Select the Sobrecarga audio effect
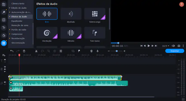The image size is (186, 101). tap(95, 14)
